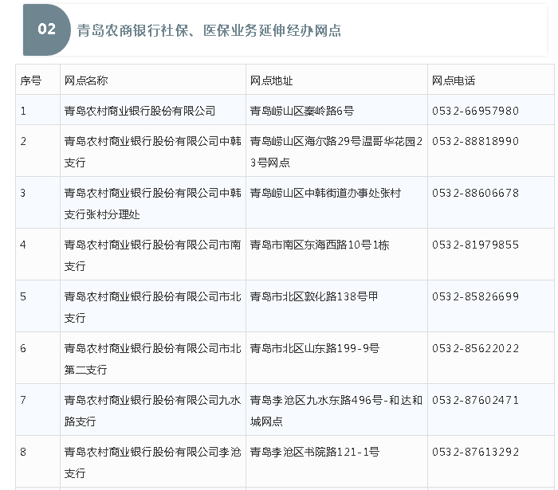This screenshot has width=558, height=490.
Task: Select heading 青岛农商银行社保、医保业务延伸经办网点
Action: tap(209, 30)
